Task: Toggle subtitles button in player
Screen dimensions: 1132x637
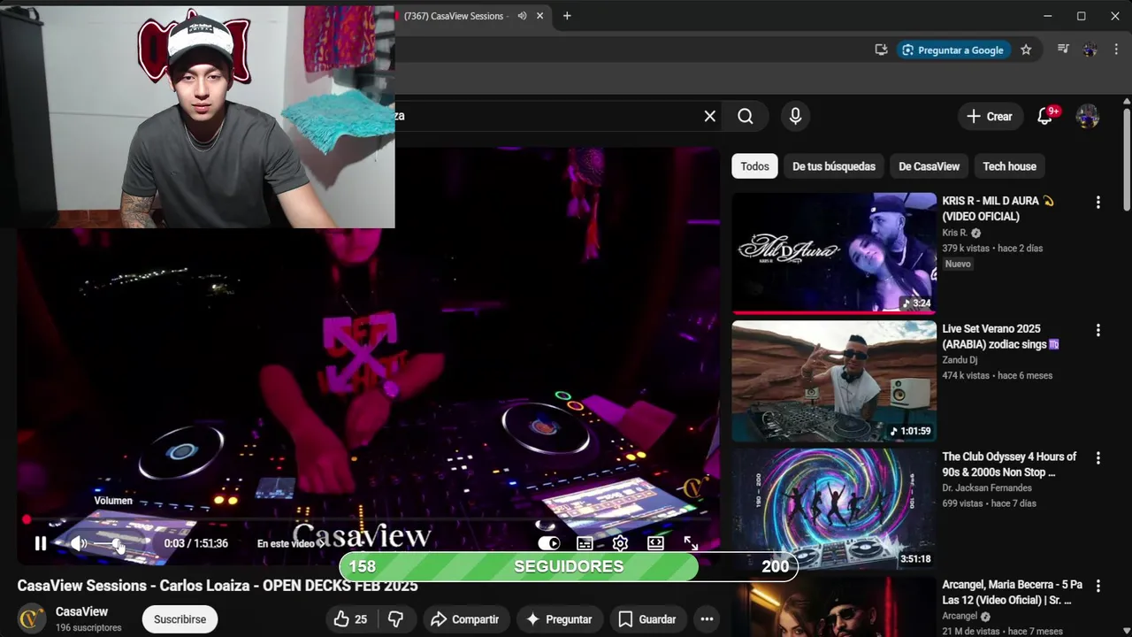Action: click(585, 544)
